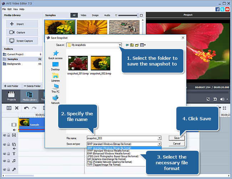Click the Delete Folder button
The image size is (232, 179).
point(32,86)
